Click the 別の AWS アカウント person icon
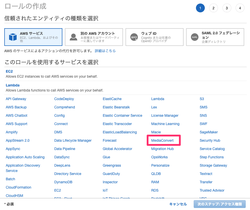This screenshot has height=210, width=250. pos(73,37)
